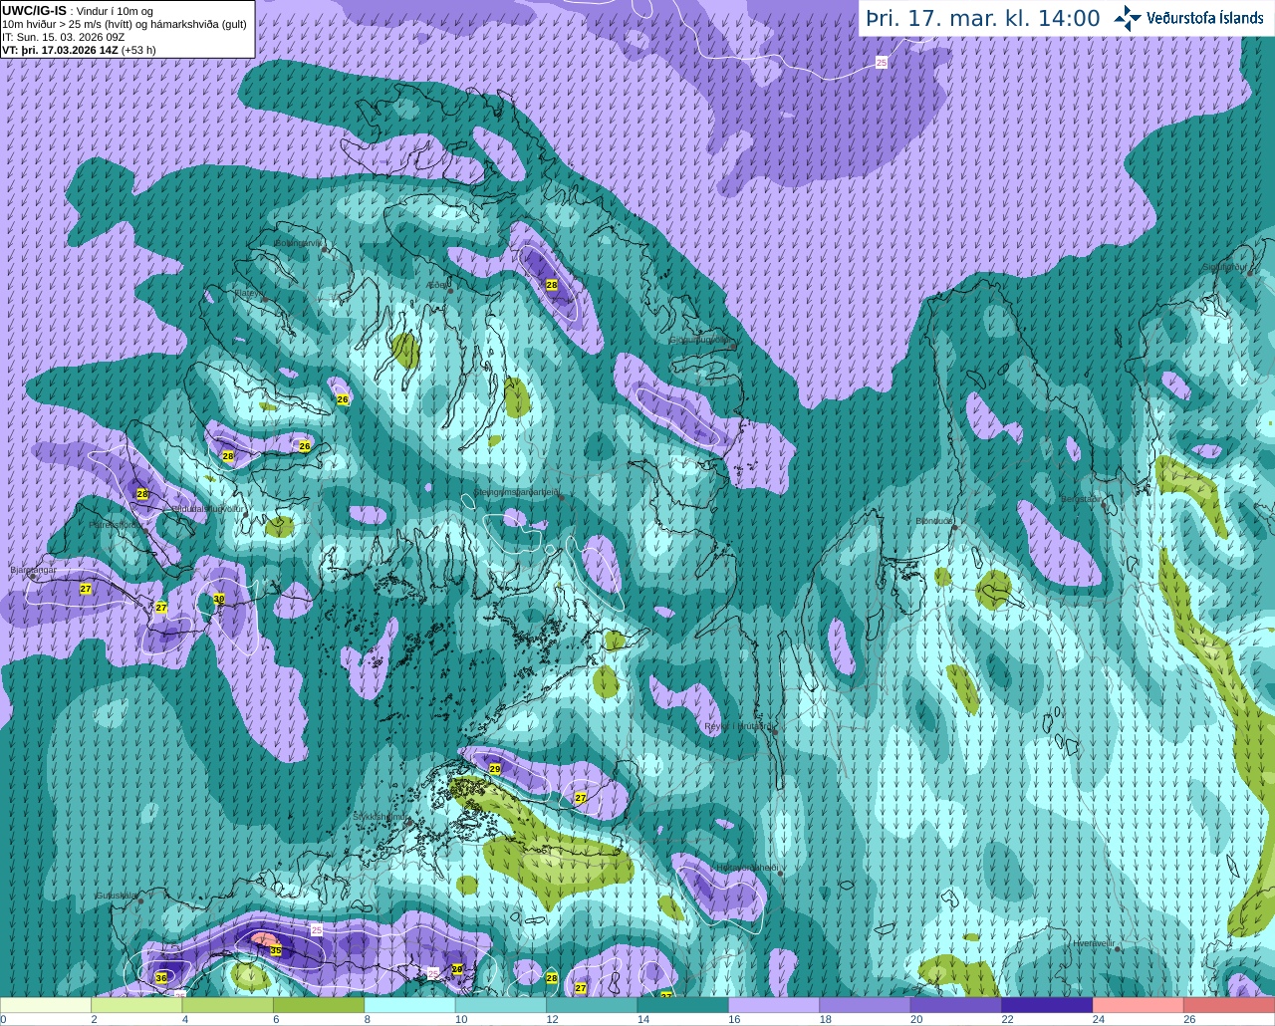Click the yellow '29' gust label
The width and height of the screenshot is (1275, 1026).
pyautogui.click(x=495, y=769)
